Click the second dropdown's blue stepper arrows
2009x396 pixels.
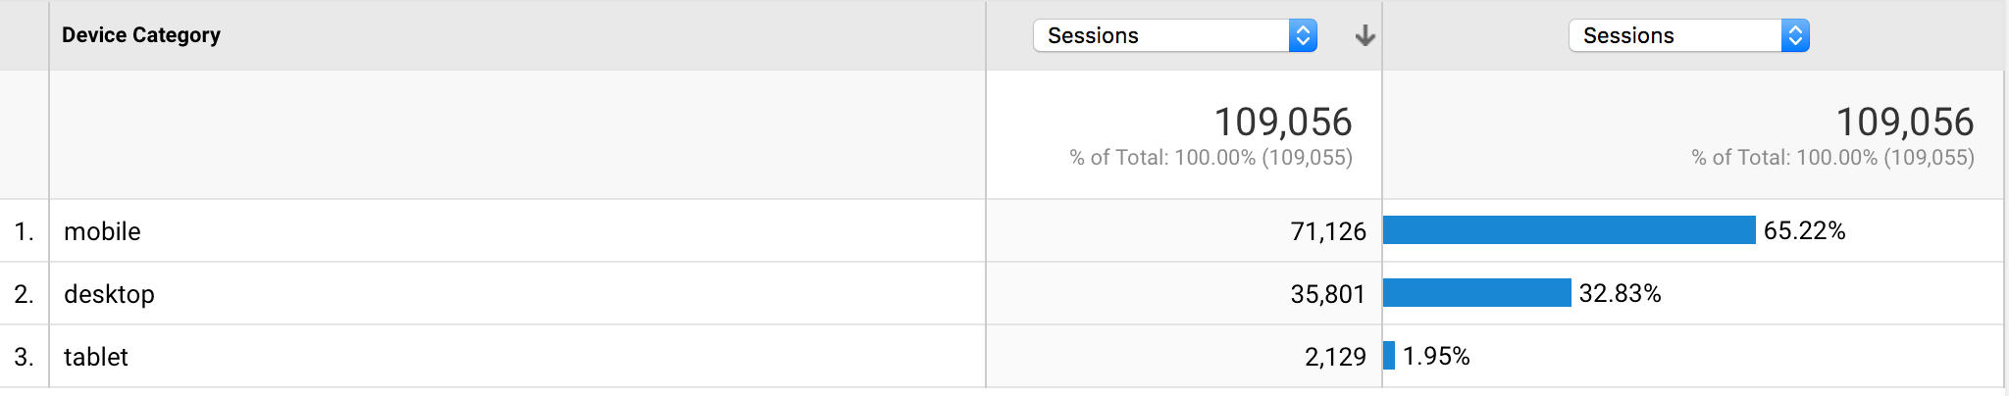click(1795, 35)
